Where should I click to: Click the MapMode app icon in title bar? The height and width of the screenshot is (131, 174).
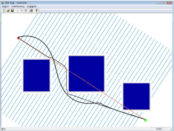tap(2, 3)
